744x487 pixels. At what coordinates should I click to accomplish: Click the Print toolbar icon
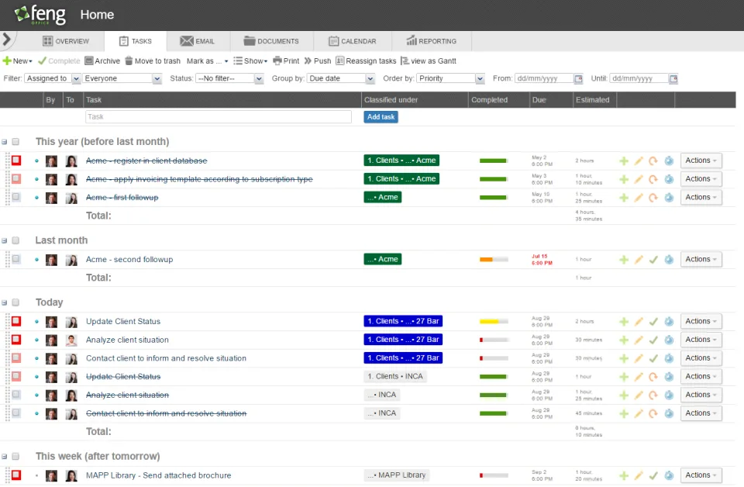277,60
